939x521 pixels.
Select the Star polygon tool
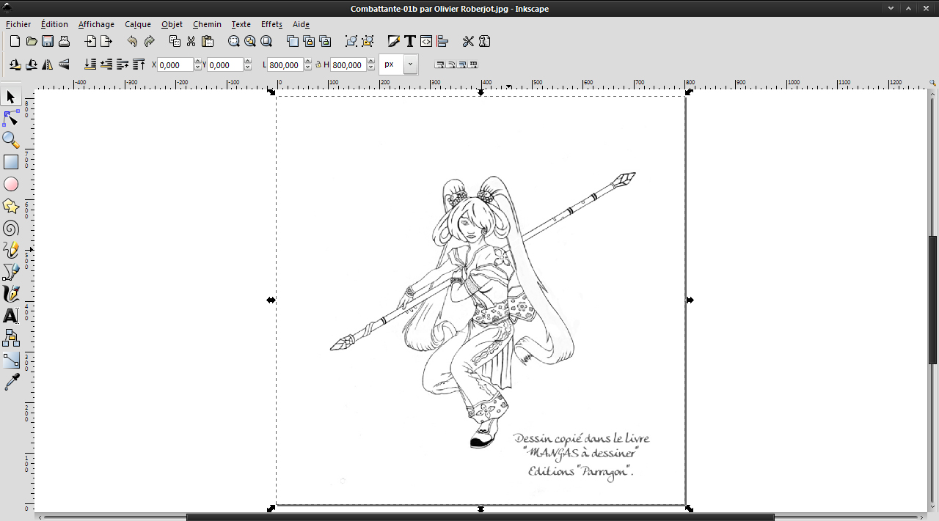click(x=10, y=206)
